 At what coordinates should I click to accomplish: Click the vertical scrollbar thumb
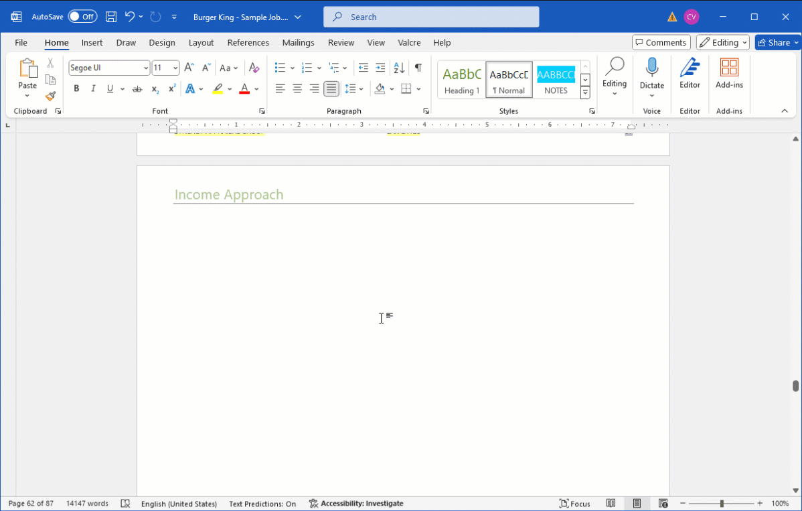click(x=795, y=386)
